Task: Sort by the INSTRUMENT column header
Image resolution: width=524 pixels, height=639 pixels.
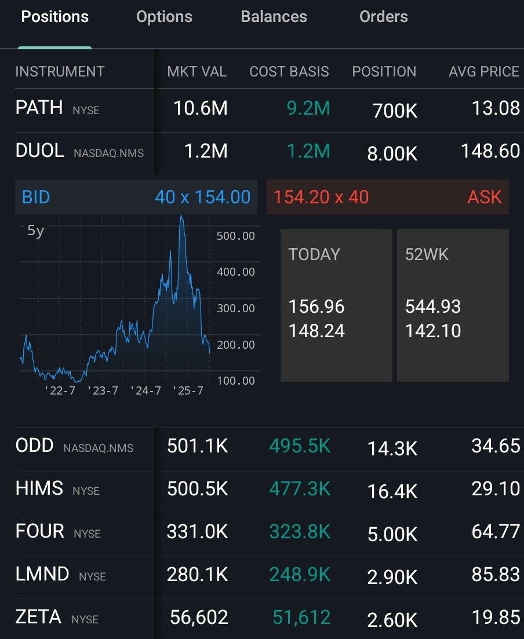Action: click(x=60, y=71)
